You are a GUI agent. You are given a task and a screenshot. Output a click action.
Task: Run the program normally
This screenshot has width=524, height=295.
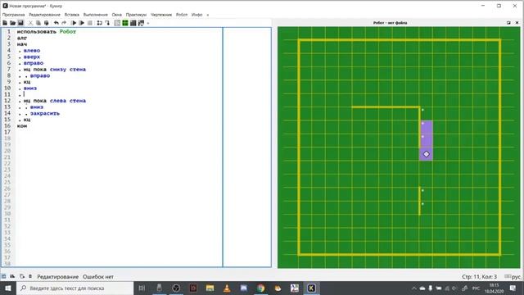click(74, 23)
